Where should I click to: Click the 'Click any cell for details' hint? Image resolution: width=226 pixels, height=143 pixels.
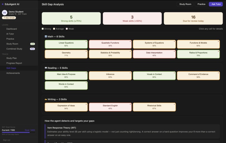point(211,29)
